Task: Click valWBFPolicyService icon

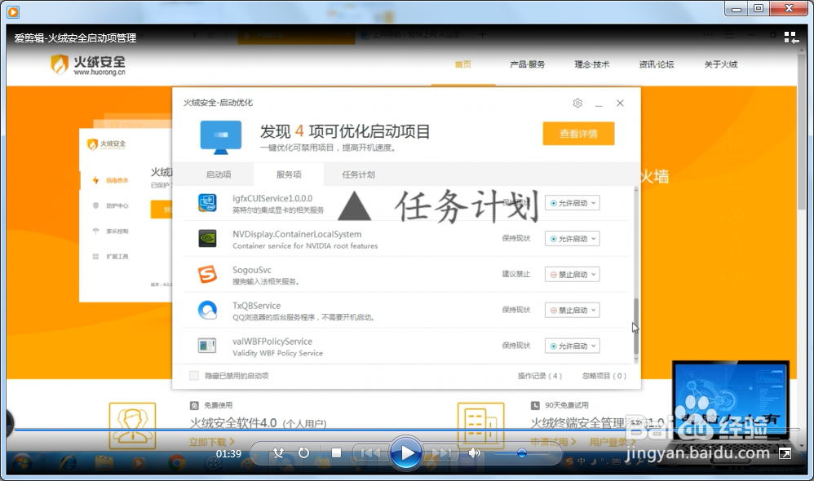Action: tap(207, 346)
